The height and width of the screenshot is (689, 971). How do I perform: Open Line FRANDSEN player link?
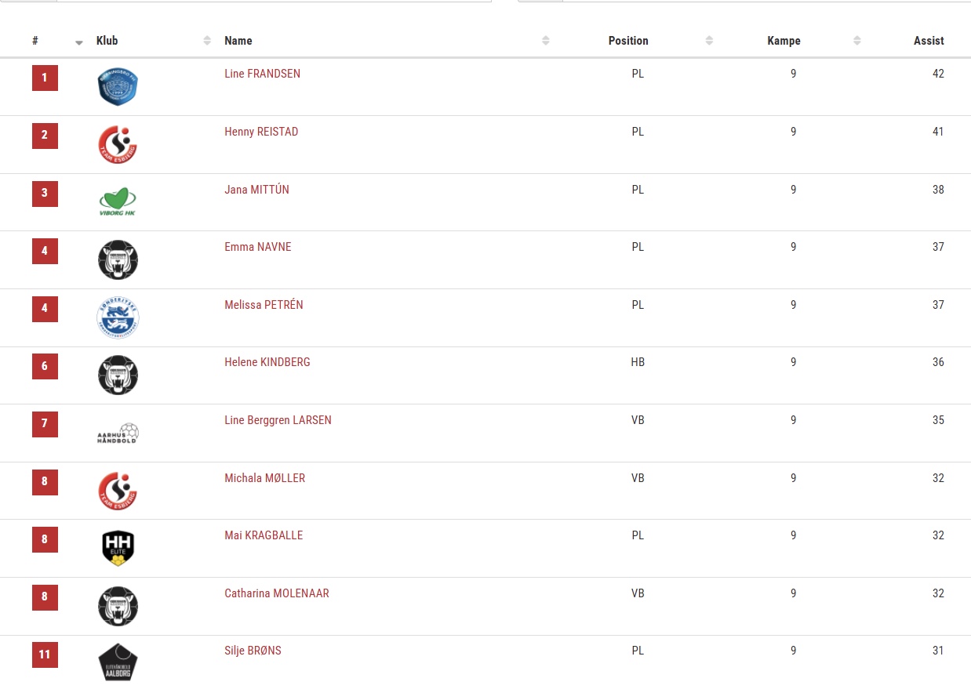coord(262,74)
